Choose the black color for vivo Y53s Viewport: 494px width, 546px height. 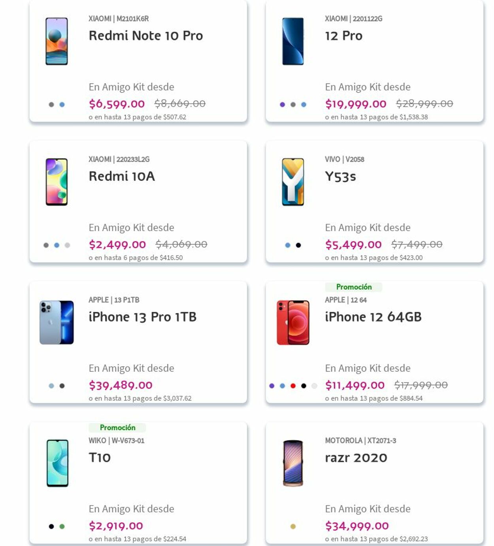(x=298, y=245)
